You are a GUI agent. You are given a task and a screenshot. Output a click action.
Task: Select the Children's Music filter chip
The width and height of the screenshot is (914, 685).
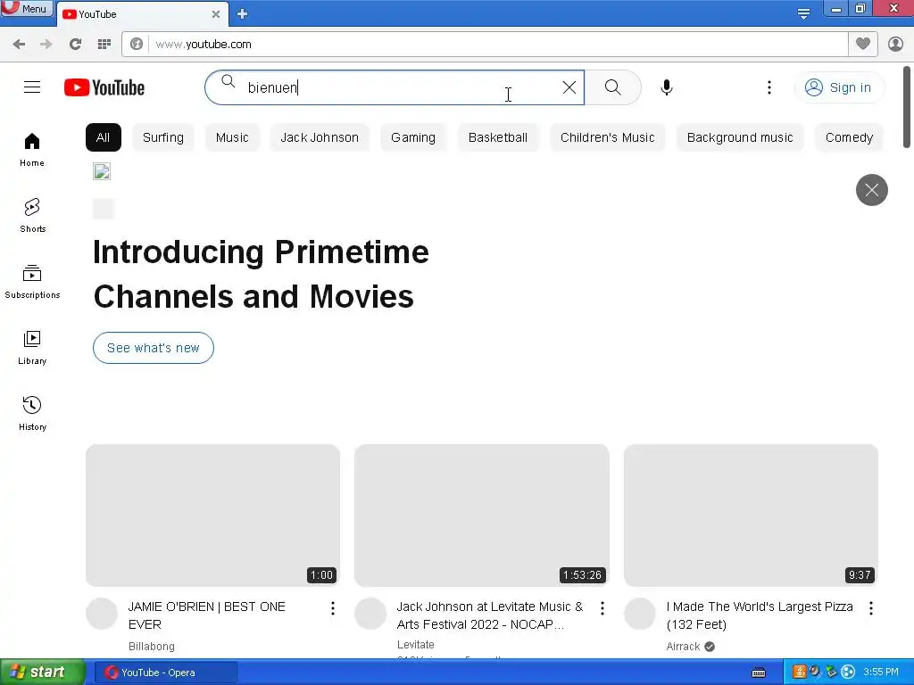point(607,137)
